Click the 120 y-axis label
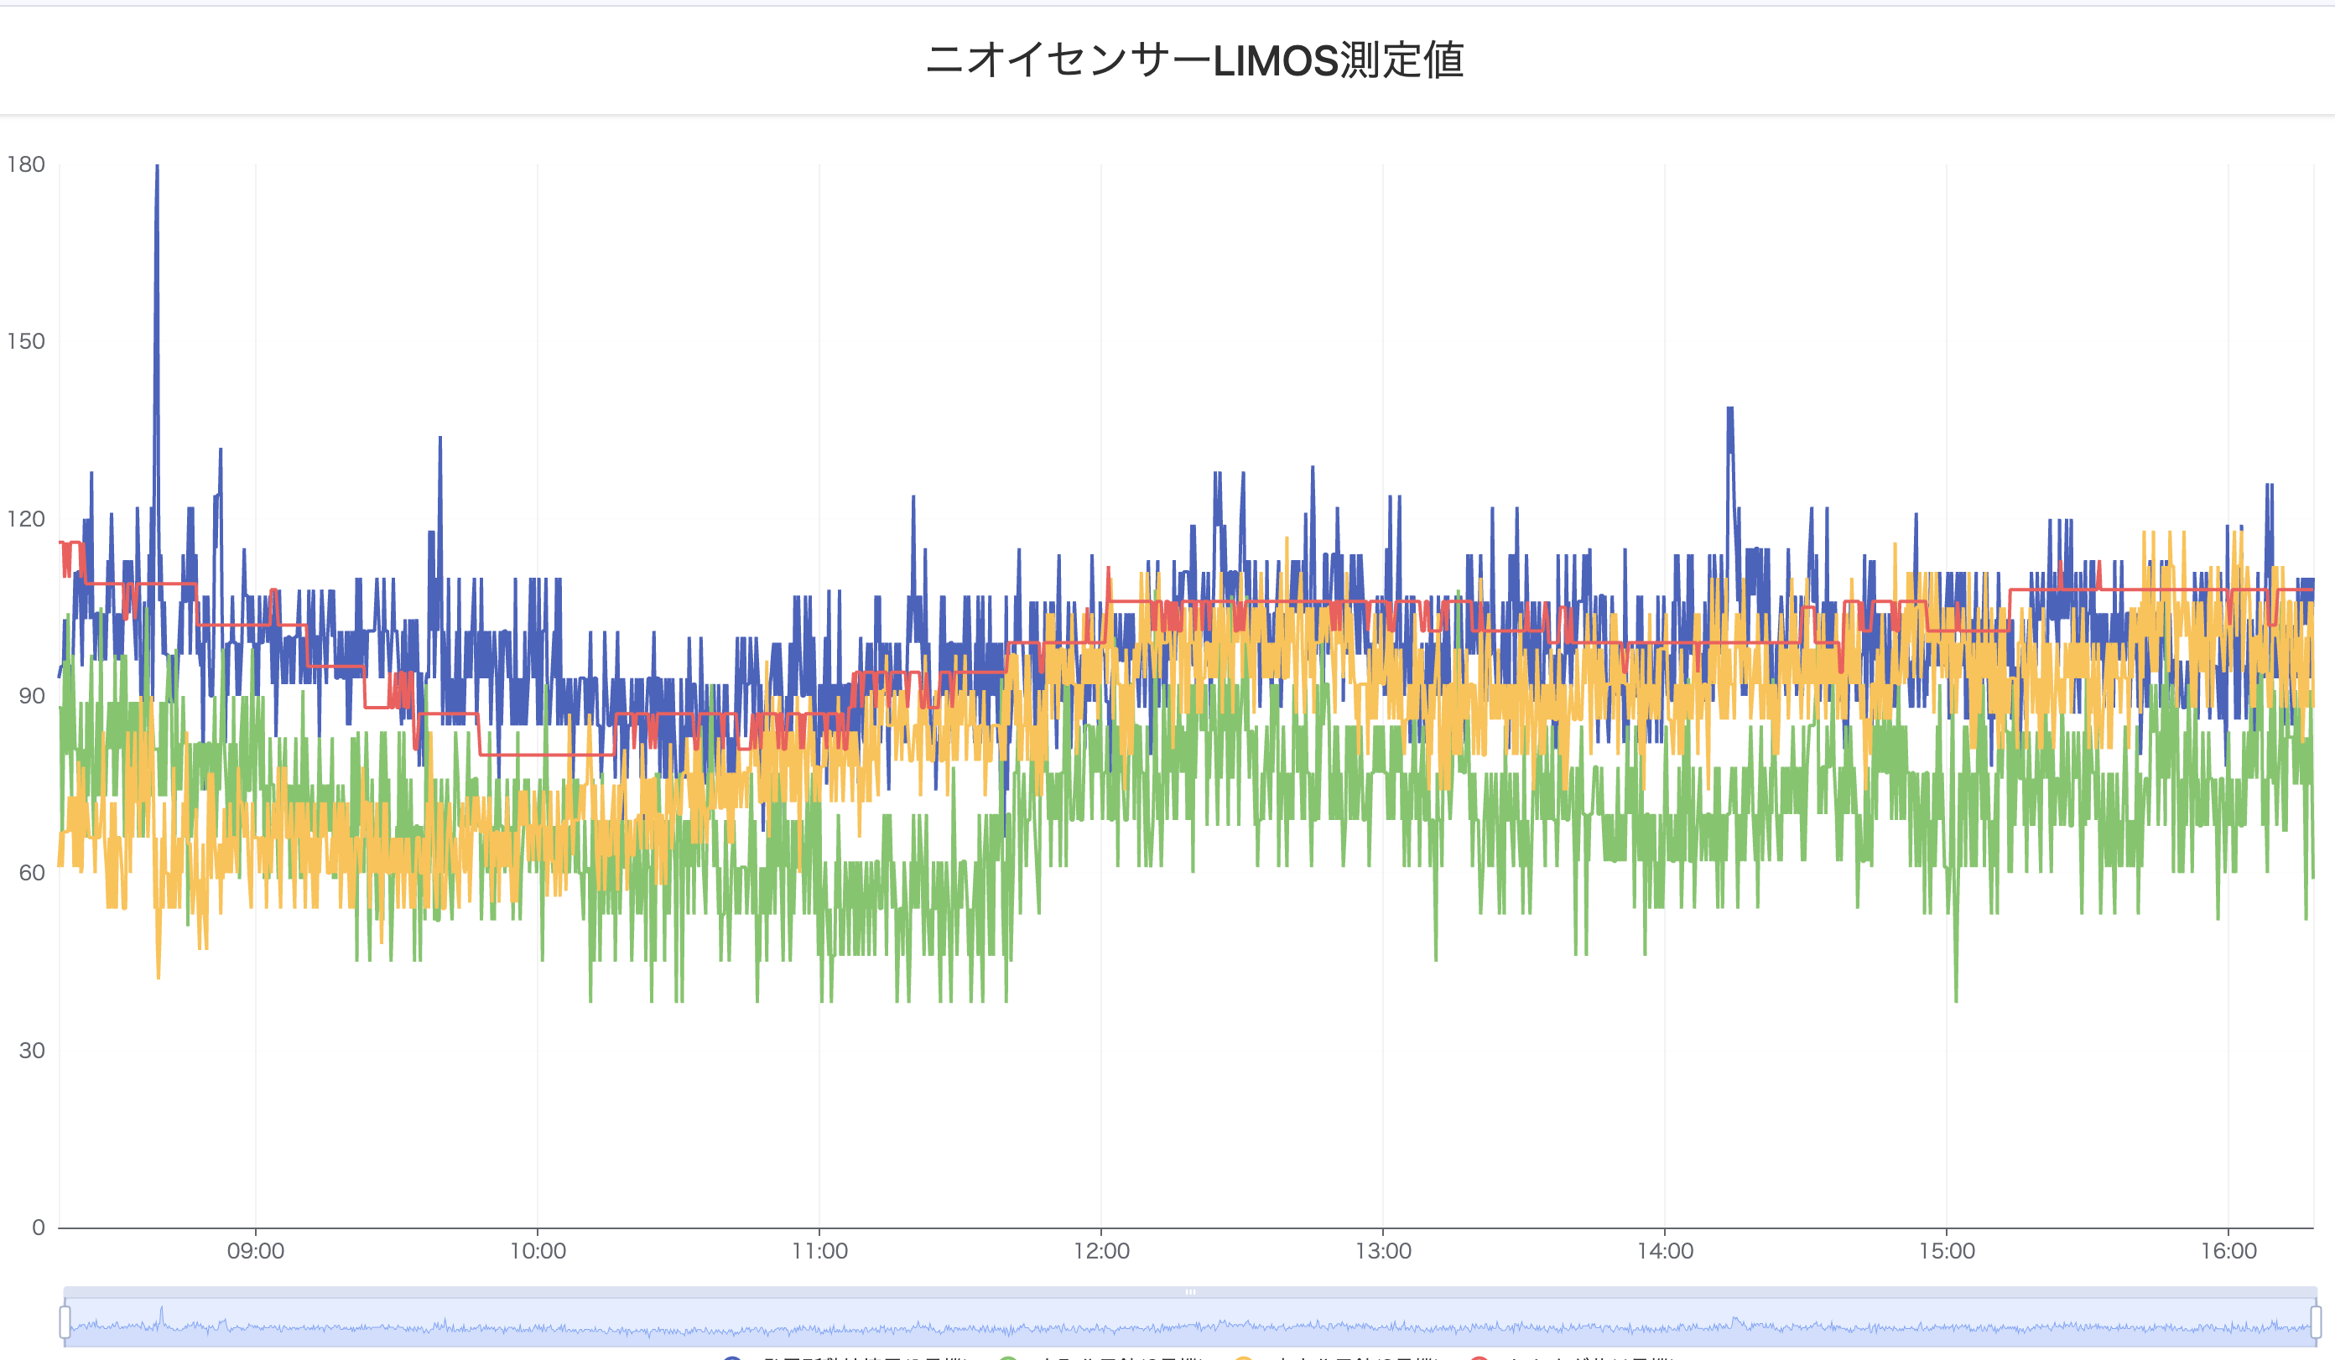 click(26, 519)
